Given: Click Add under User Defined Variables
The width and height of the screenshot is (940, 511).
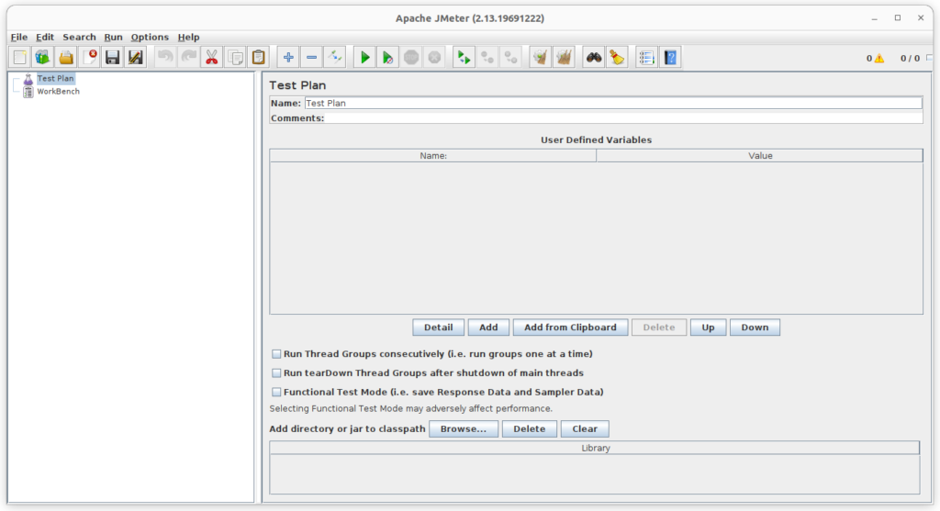Looking at the screenshot, I should 488,328.
